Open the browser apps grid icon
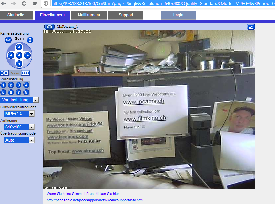The height and width of the screenshot is (204, 275). 35,4
